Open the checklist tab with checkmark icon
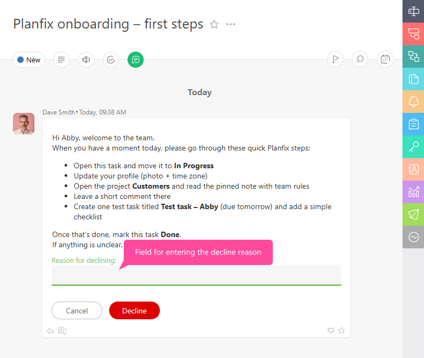 point(111,60)
